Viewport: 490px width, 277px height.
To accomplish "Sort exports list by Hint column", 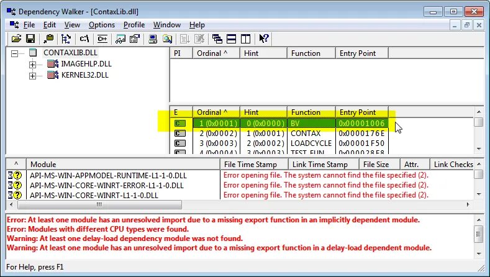I will [x=263, y=112].
